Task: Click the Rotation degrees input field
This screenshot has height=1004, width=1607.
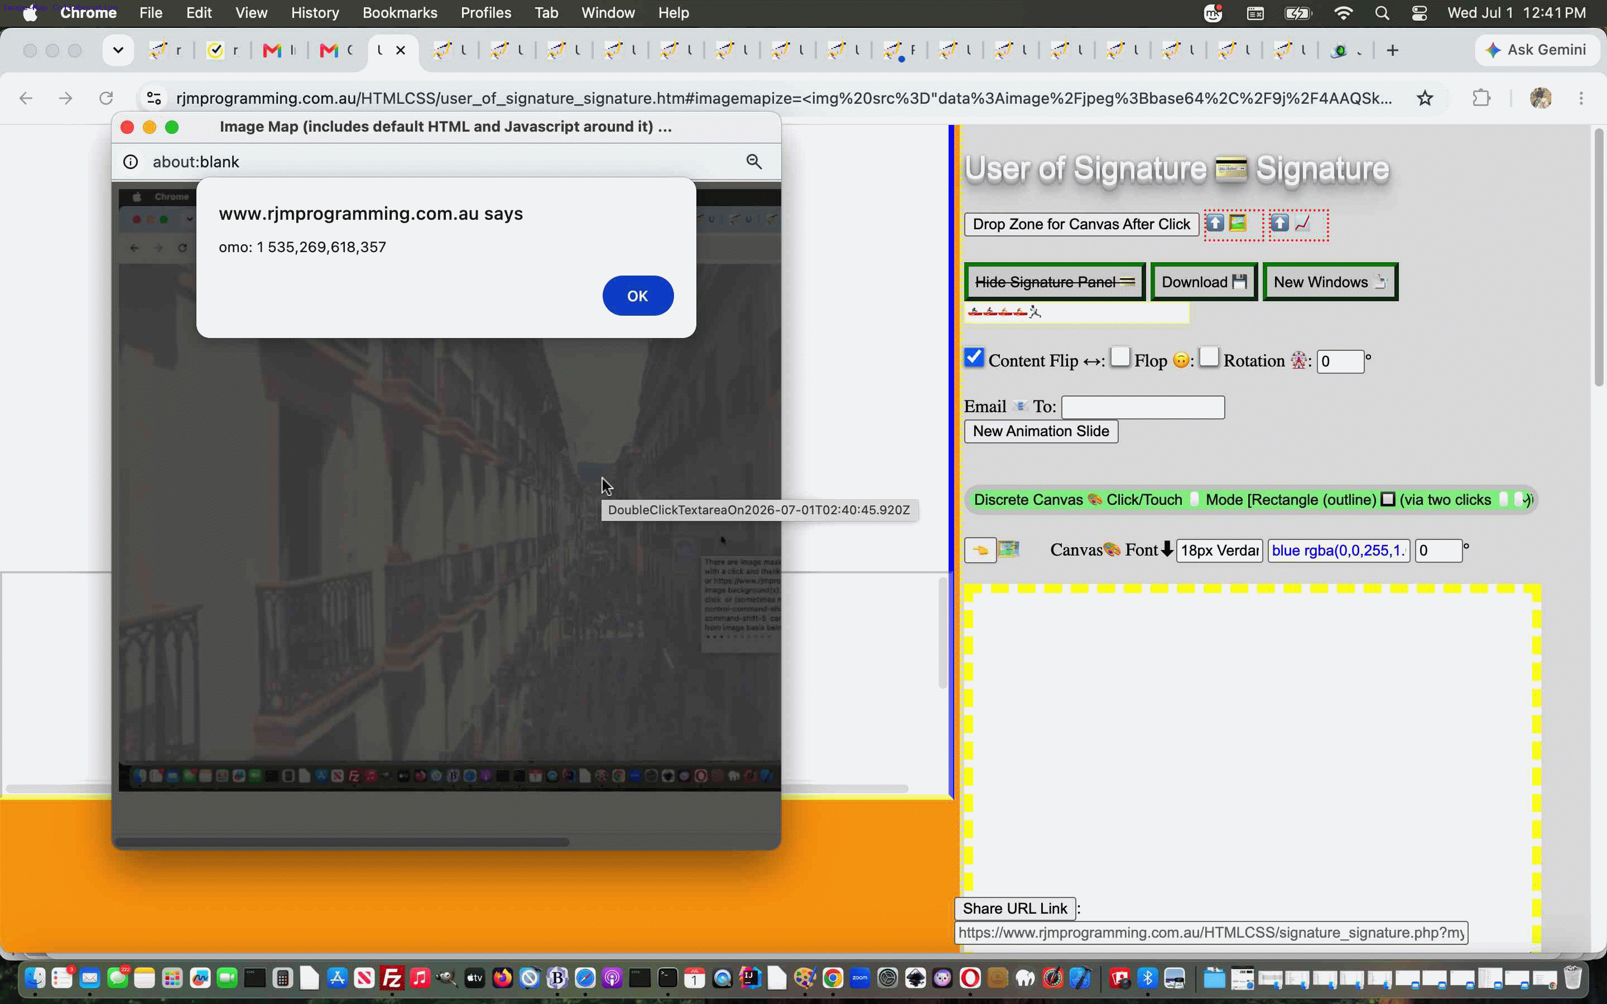Action: point(1340,362)
